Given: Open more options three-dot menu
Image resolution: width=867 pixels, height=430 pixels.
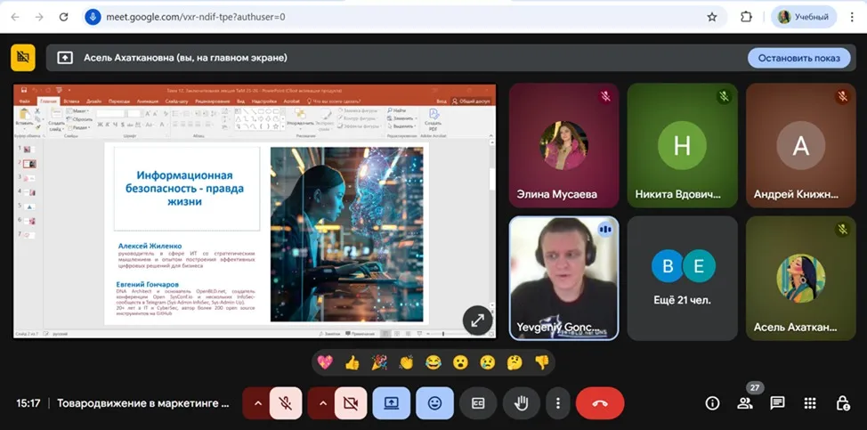Looking at the screenshot, I should coord(557,403).
